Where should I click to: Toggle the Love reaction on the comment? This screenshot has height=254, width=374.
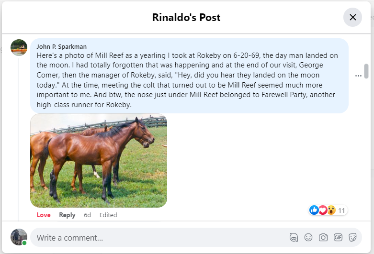[x=44, y=215]
